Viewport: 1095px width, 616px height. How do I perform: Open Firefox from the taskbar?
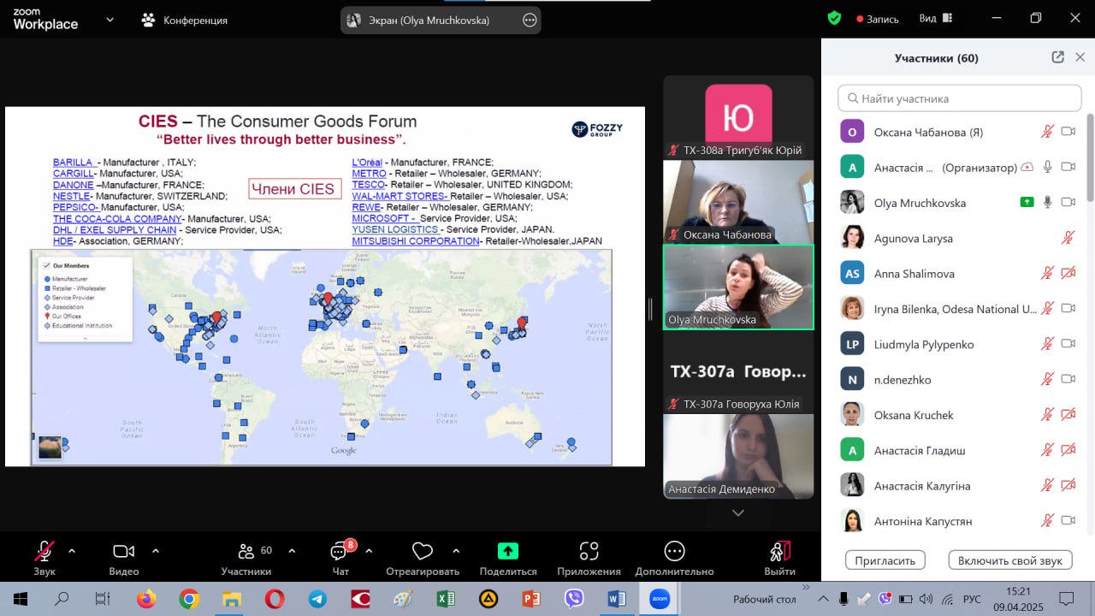146,599
